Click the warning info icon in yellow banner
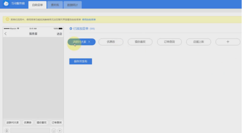The height and width of the screenshot is (133, 242). coord(7,19)
